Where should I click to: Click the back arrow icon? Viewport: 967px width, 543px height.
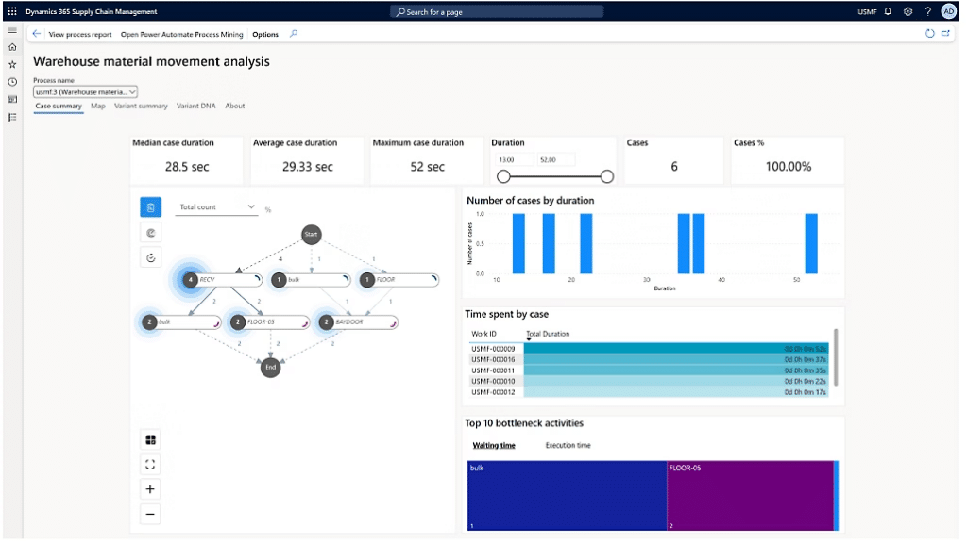pyautogui.click(x=37, y=34)
